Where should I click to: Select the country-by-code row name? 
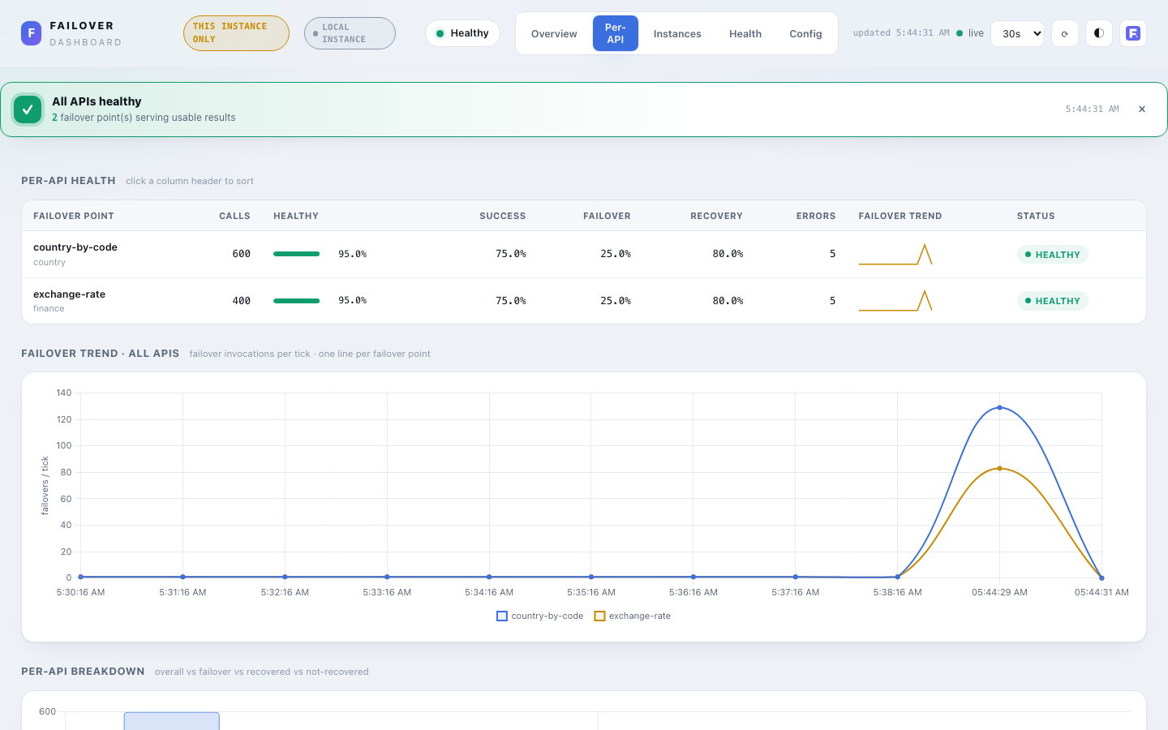click(75, 247)
